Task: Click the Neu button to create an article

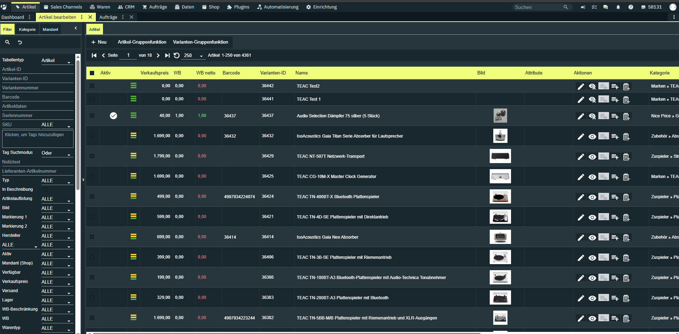Action: 99,42
